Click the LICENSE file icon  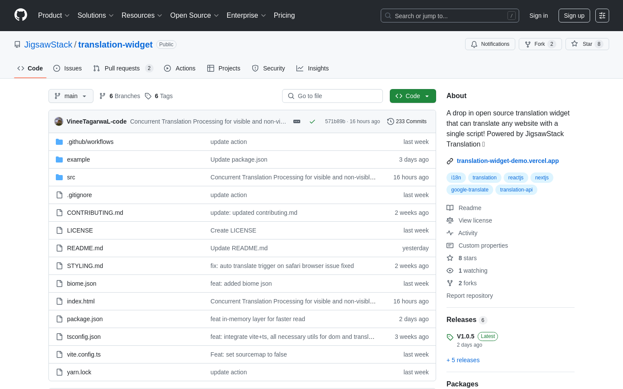pyautogui.click(x=59, y=230)
